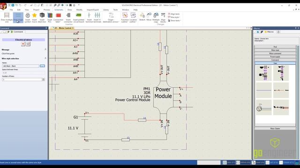300x168 pixels.
Task: Click the Insert terminal icon
Action: (x=89, y=18)
